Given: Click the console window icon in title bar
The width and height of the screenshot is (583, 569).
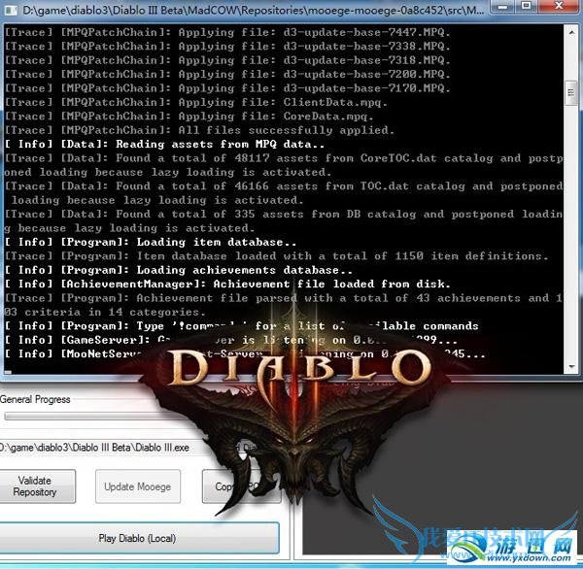Looking at the screenshot, I should tap(11, 10).
